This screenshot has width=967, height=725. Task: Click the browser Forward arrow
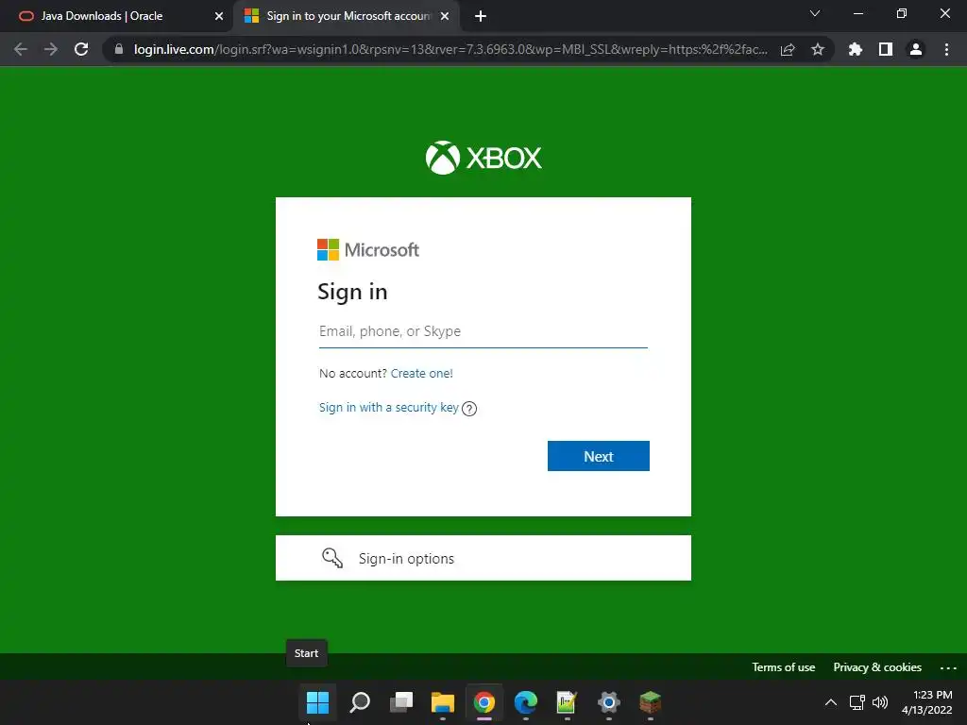pos(51,49)
